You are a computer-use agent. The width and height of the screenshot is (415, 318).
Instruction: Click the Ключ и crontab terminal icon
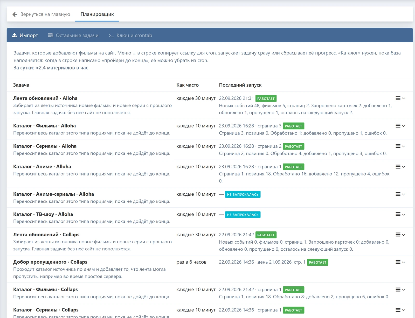(111, 36)
